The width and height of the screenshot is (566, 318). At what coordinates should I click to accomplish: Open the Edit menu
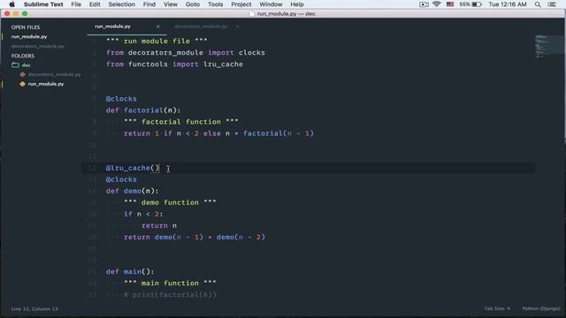click(95, 4)
